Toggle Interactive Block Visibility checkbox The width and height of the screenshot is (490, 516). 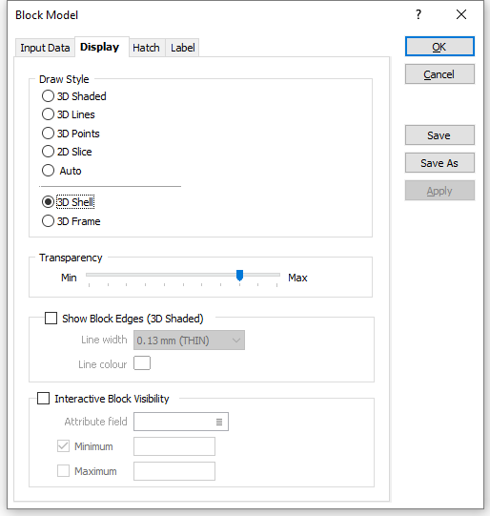tap(43, 398)
